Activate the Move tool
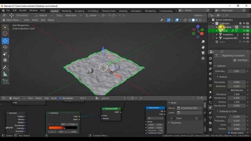This screenshot has width=251, height=141. pyautogui.click(x=5, y=41)
